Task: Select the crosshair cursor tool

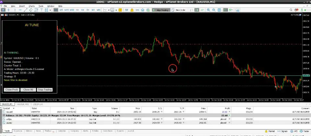Action: [x=9, y=10]
